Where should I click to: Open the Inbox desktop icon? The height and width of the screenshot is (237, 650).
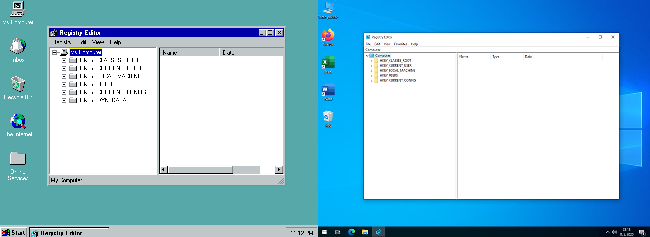(18, 47)
